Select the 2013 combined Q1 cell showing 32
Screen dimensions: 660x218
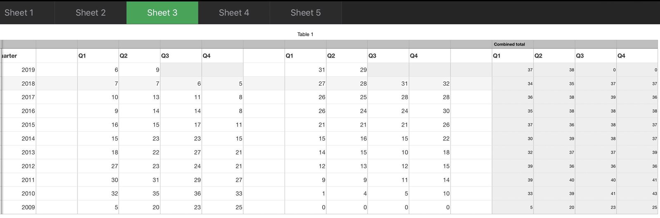pyautogui.click(x=513, y=152)
